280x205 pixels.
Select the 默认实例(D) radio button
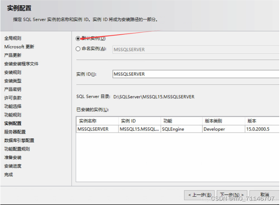coord(78,38)
